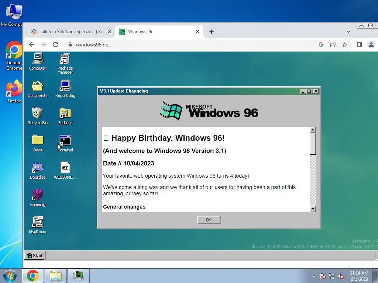Expand the tab search dropdown arrow

pyautogui.click(x=348, y=32)
